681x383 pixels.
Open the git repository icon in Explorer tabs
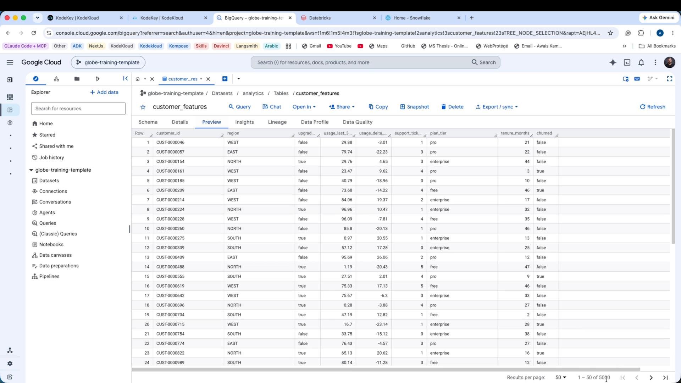pos(98,79)
